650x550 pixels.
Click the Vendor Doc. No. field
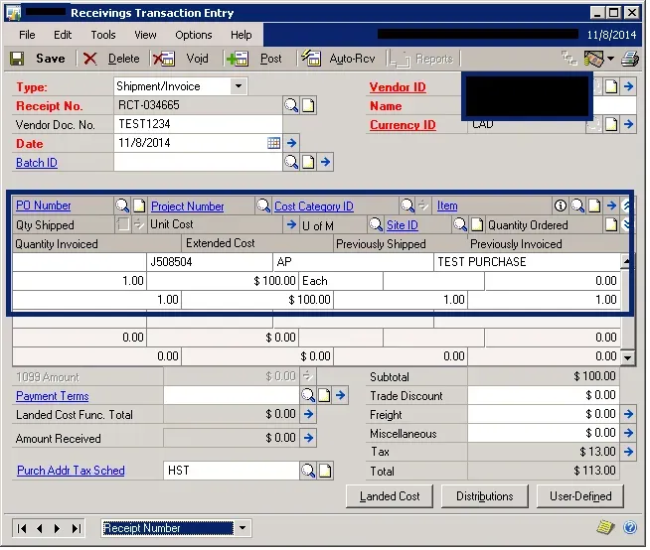(x=198, y=125)
